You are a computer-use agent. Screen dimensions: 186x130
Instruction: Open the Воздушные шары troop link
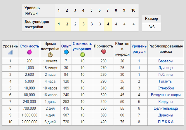coord(166,95)
